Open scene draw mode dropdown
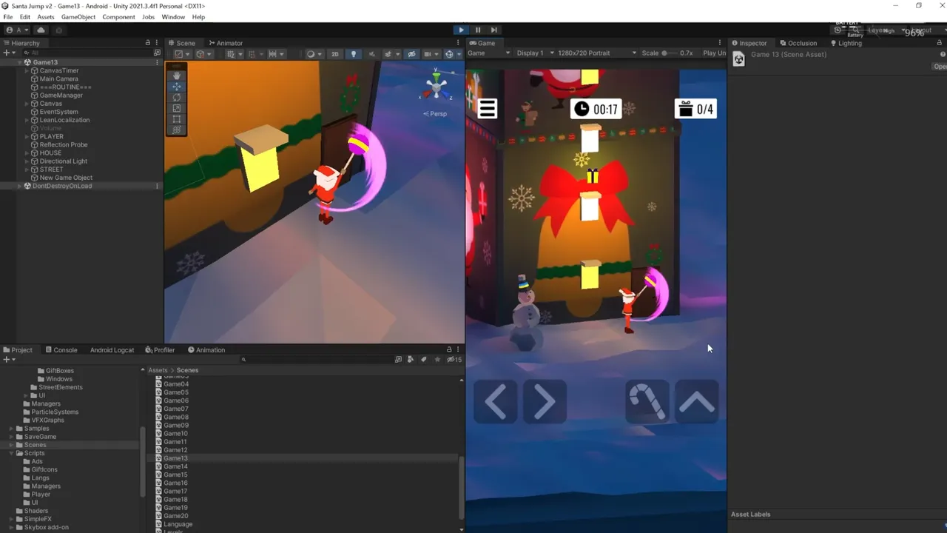The height and width of the screenshot is (533, 947). coord(314,54)
